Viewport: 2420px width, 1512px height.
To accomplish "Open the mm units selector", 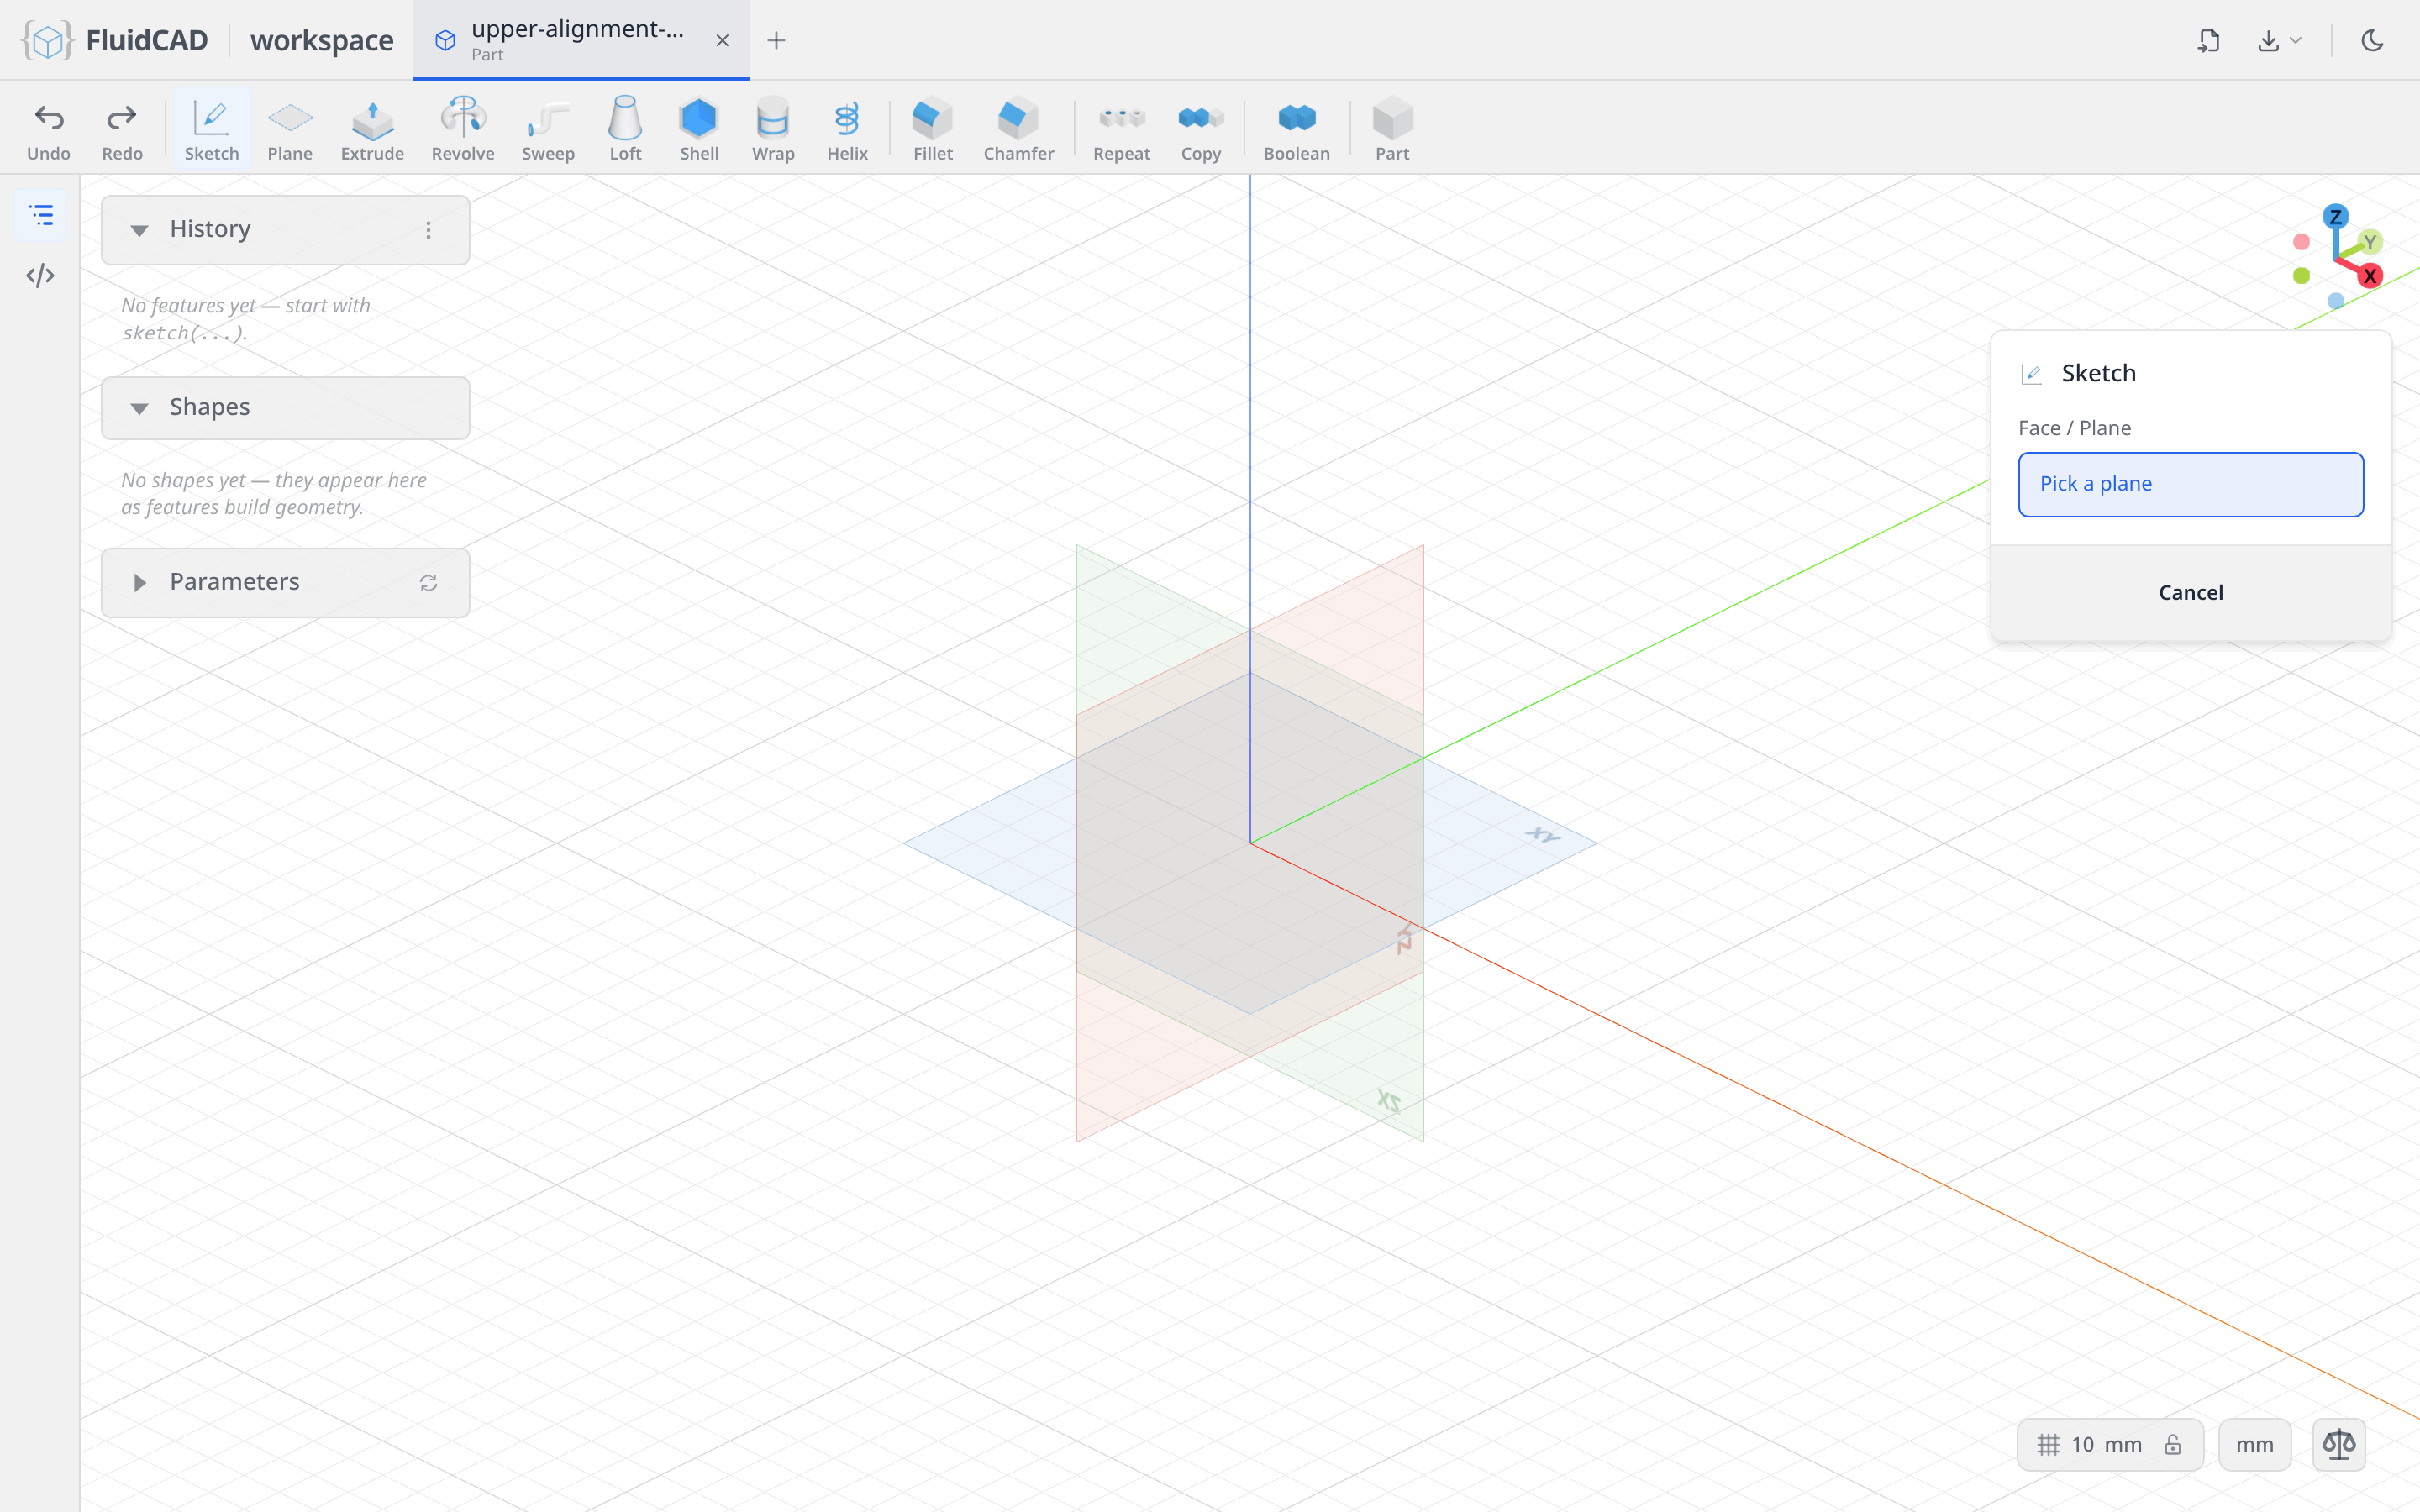I will tap(2254, 1444).
